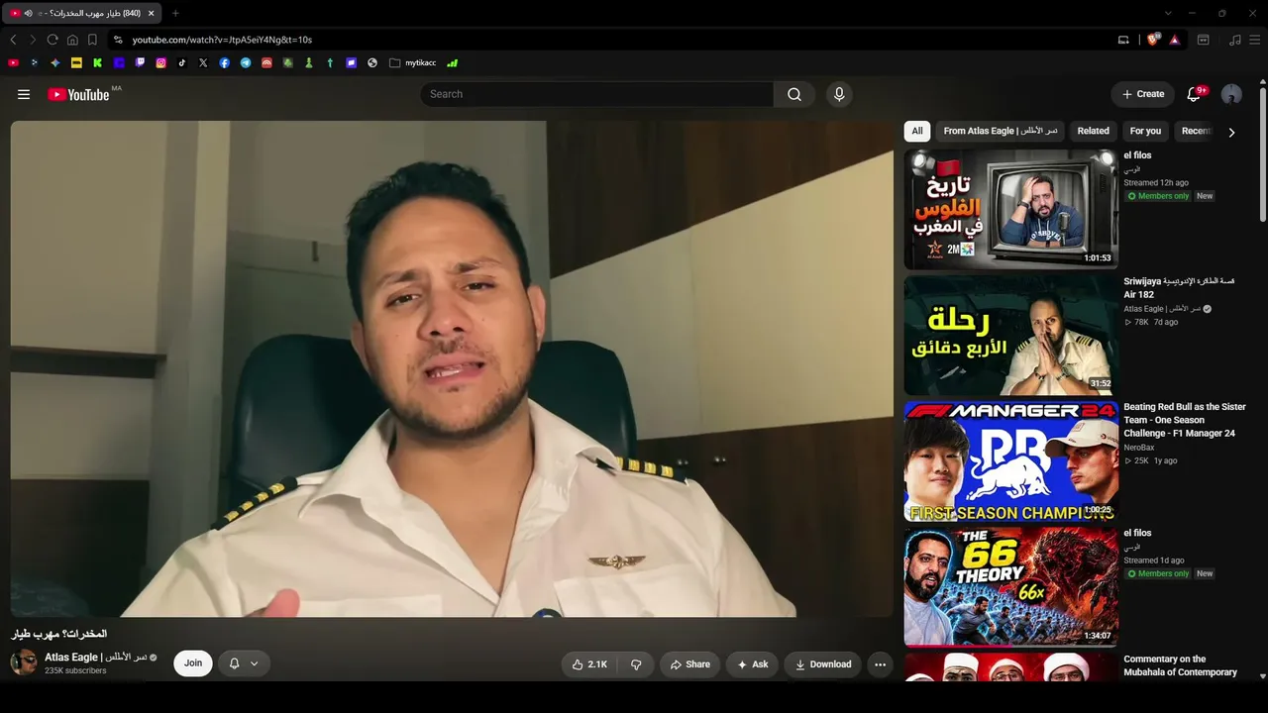The image size is (1268, 713).
Task: Open the Telegram bookmark
Action: click(246, 62)
